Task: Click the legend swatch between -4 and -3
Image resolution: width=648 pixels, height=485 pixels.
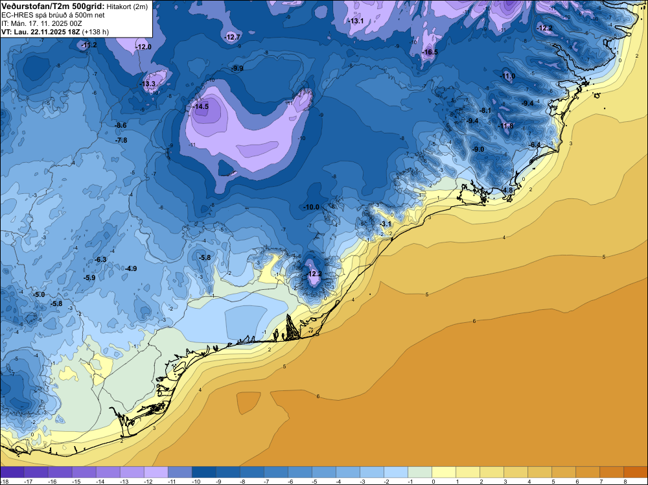Action: click(347, 472)
